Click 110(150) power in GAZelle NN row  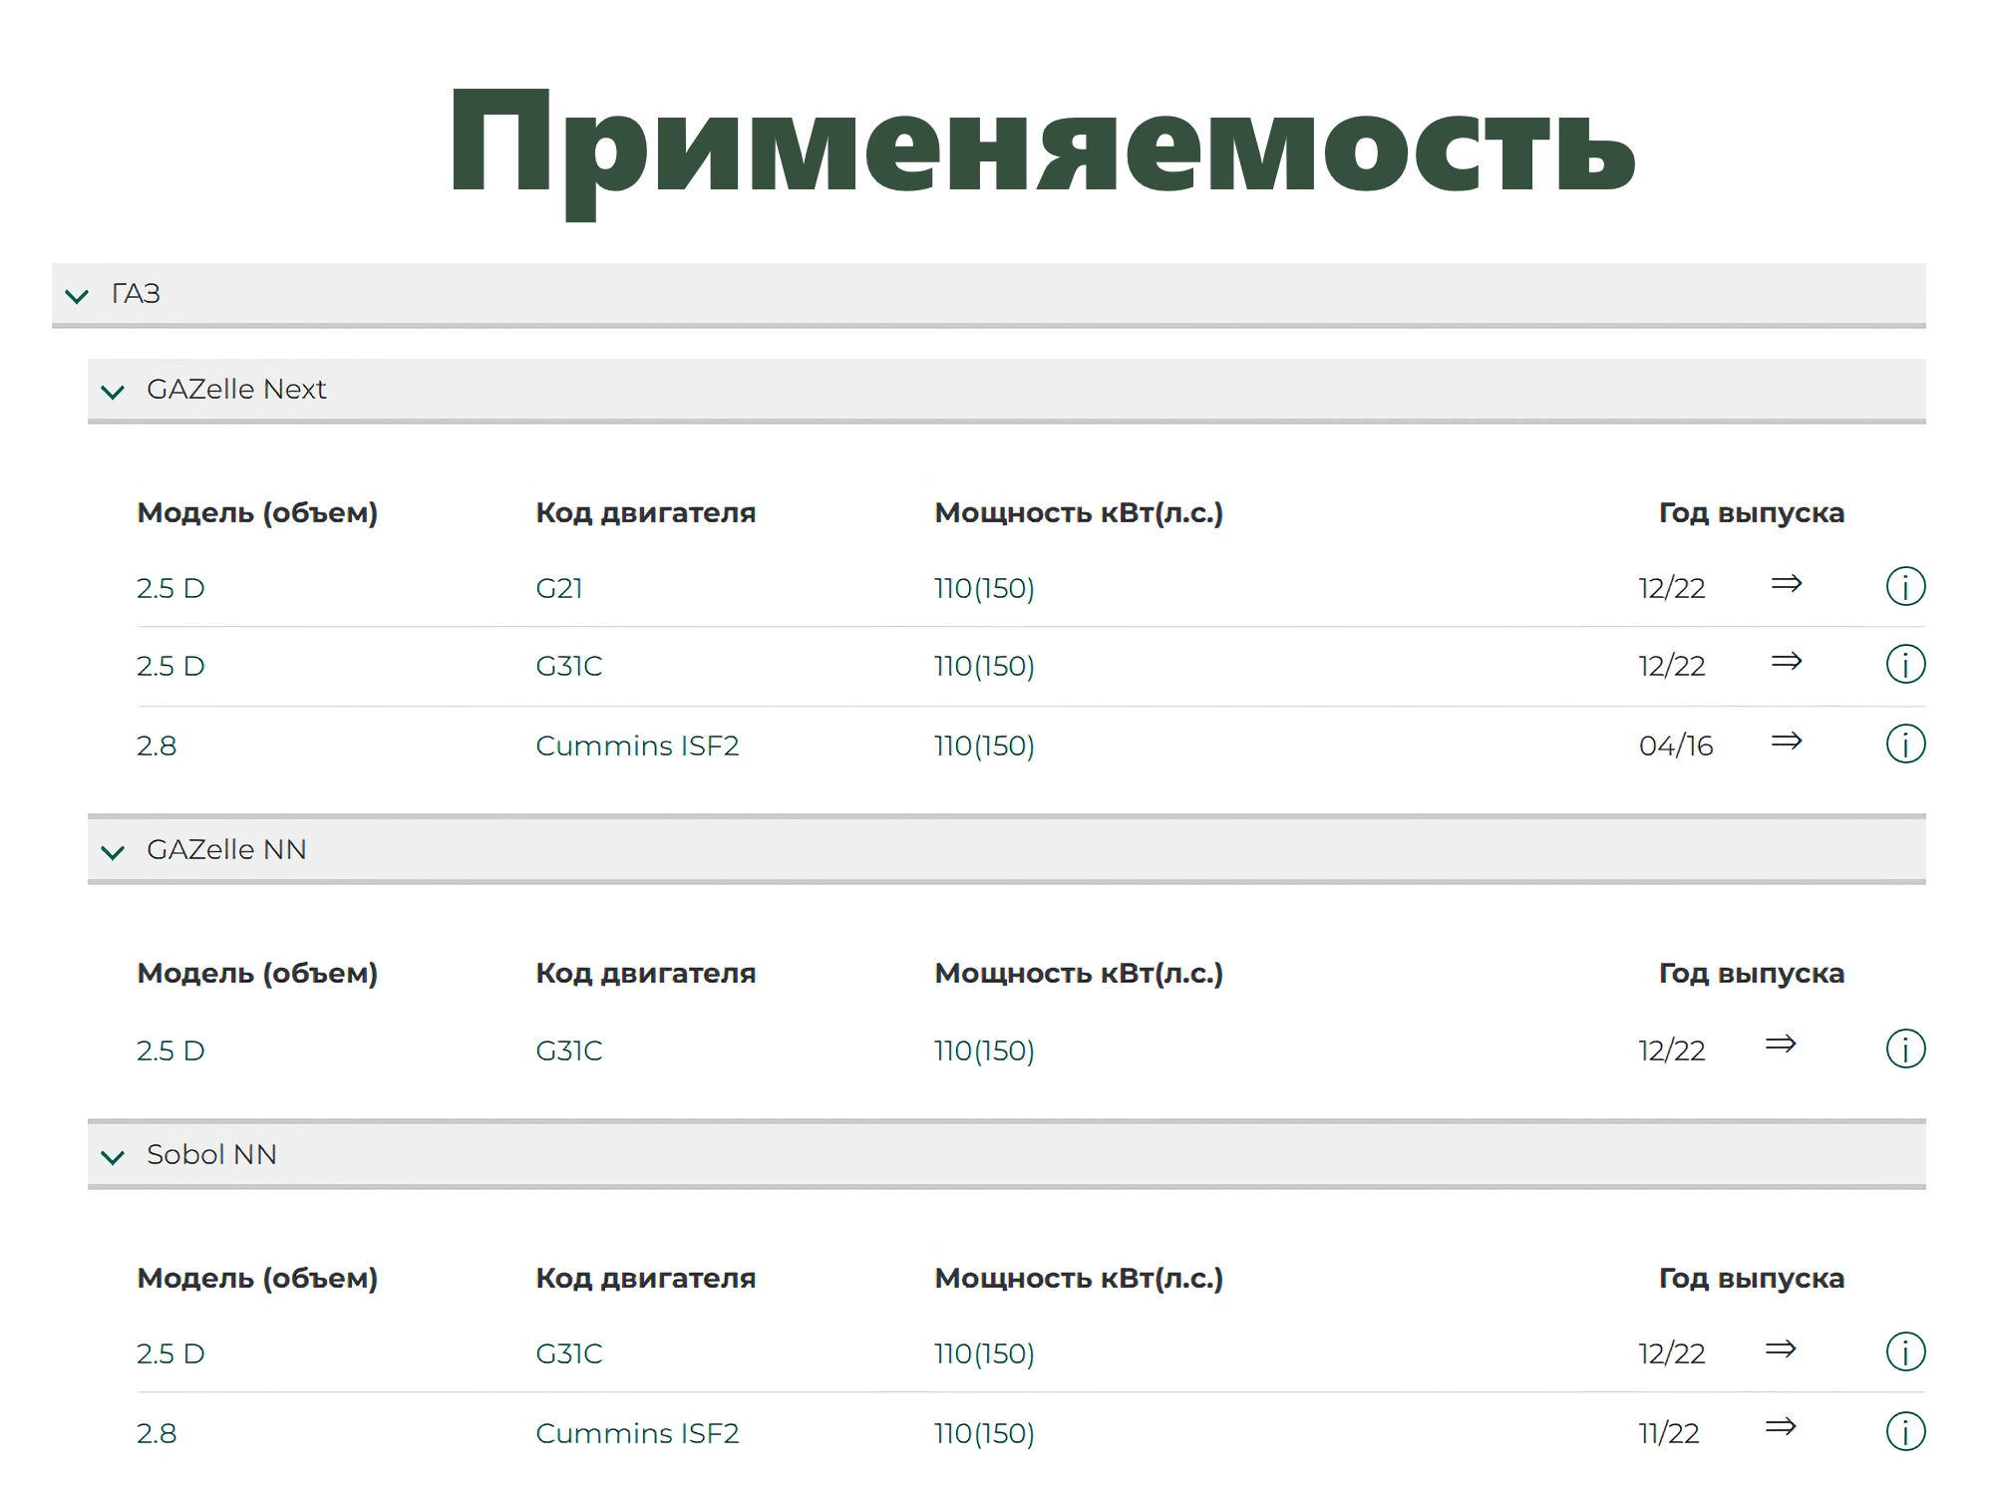coord(984,1050)
